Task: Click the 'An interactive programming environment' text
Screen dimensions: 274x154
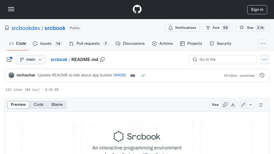Action: [x=137, y=148]
